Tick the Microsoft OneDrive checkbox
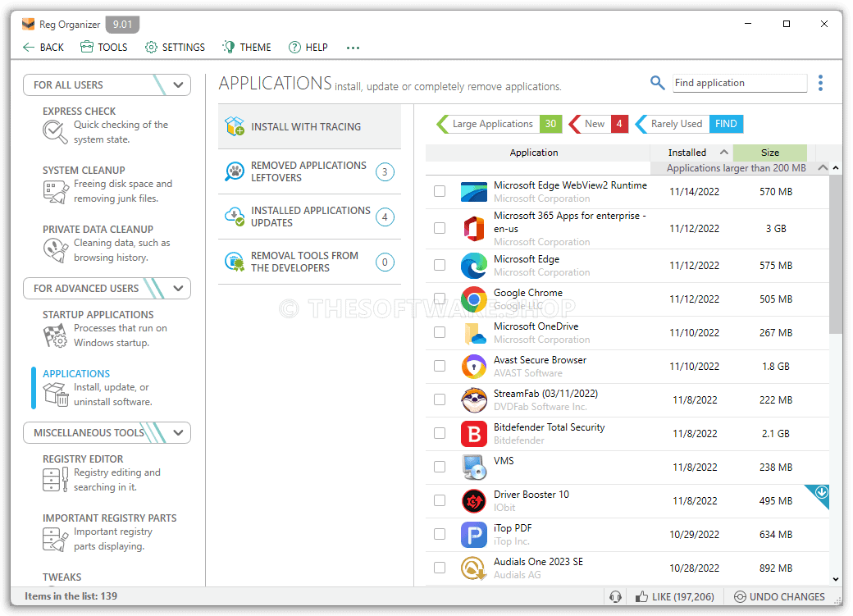Image resolution: width=853 pixels, height=616 pixels. pos(440,332)
